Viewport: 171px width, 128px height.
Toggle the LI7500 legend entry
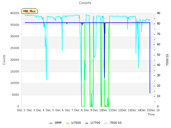(73, 123)
